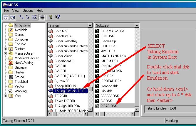Select the Working folder icon
196x126 pixels.
(x=11, y=91)
